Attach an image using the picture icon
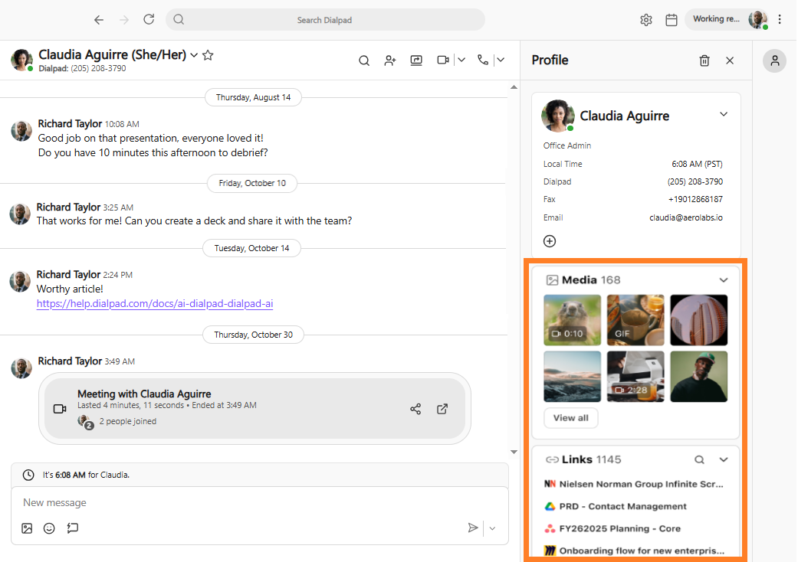 coord(27,528)
